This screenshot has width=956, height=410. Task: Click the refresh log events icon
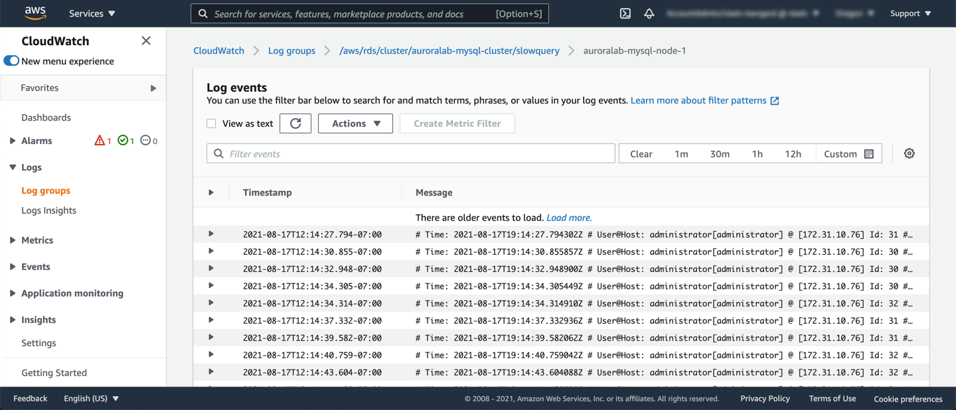[x=295, y=123]
